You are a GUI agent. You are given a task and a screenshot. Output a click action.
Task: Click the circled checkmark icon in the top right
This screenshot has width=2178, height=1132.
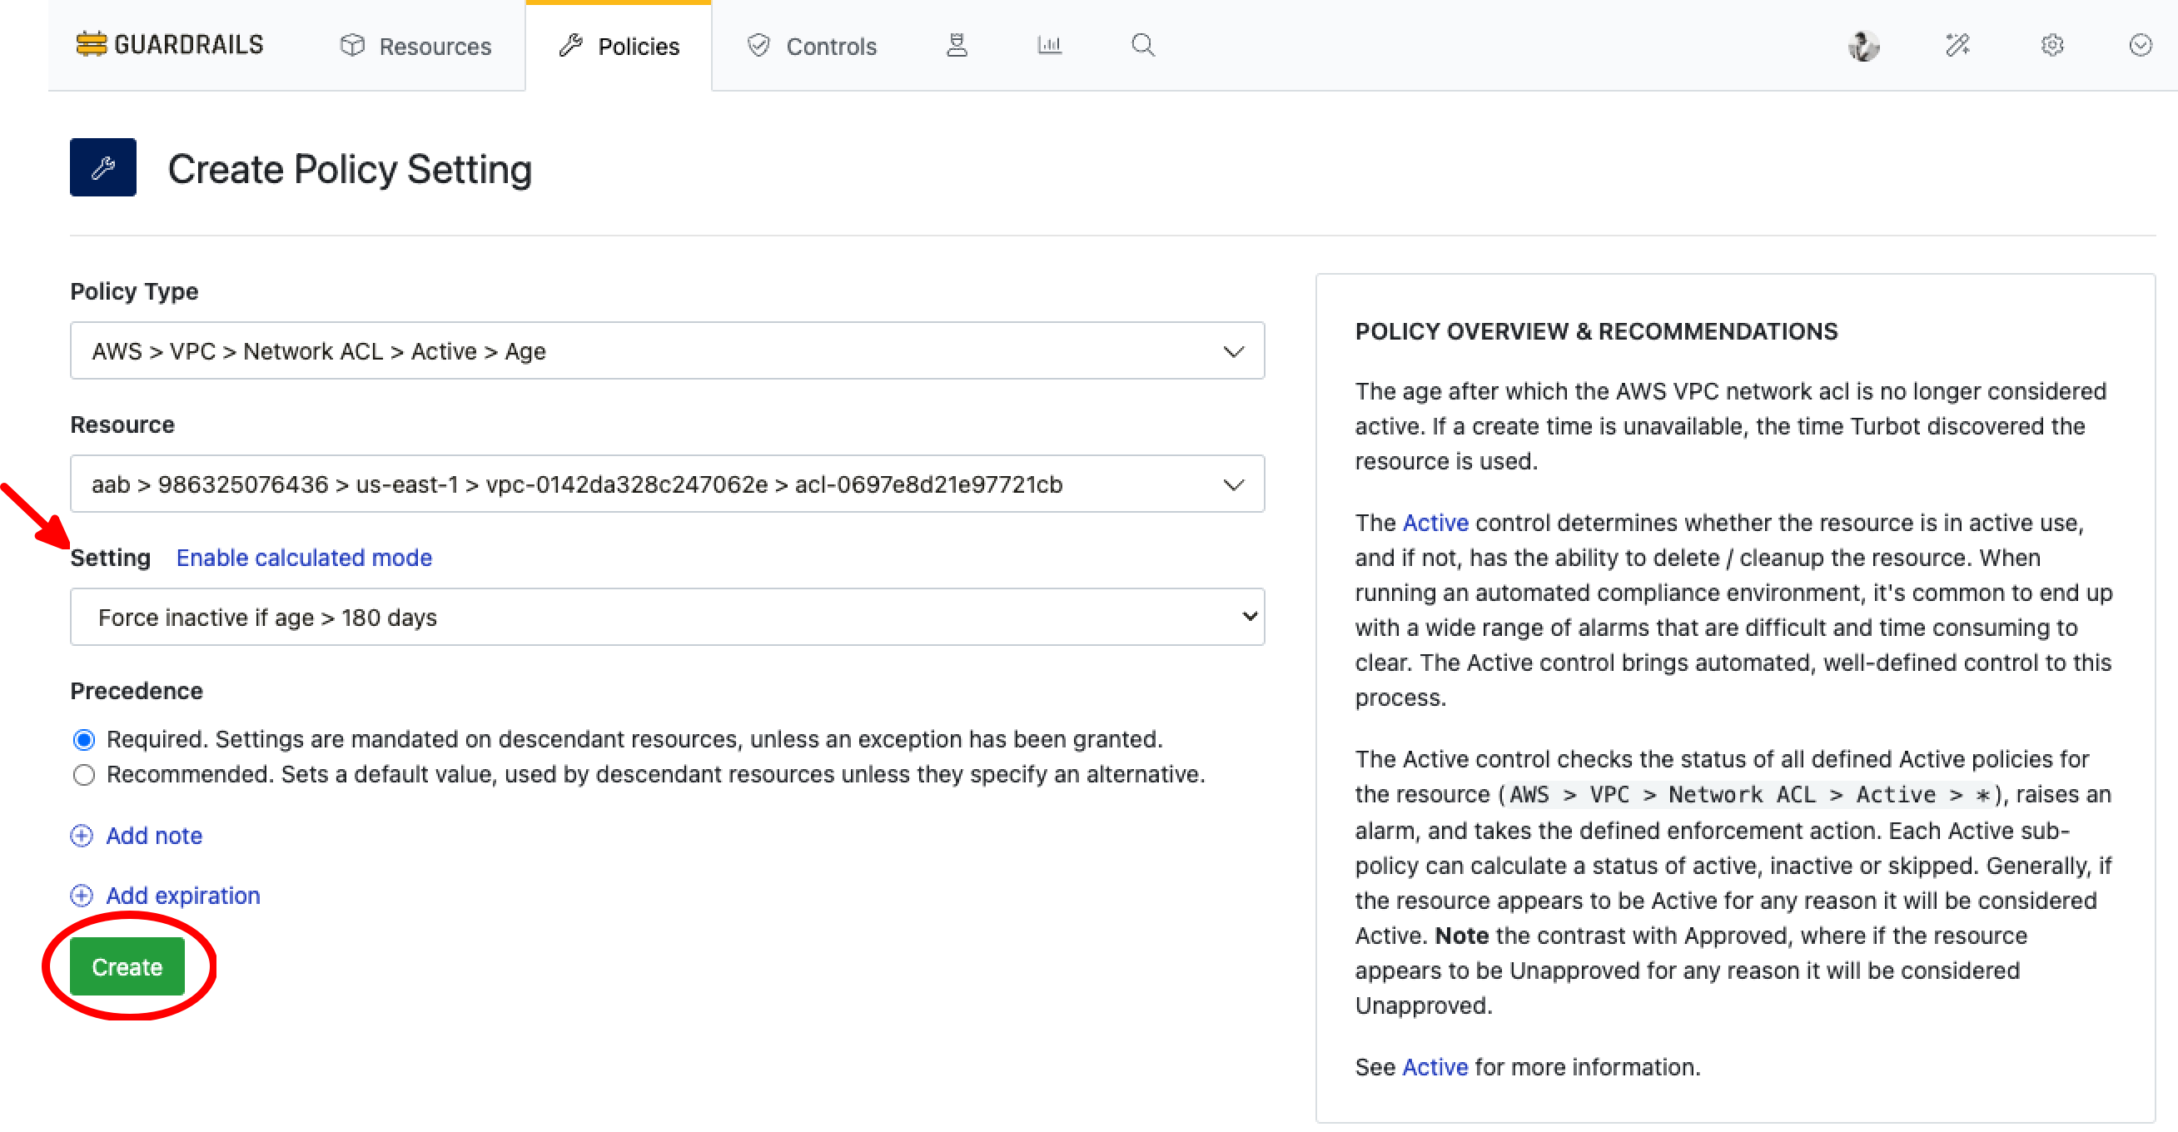(x=2139, y=45)
